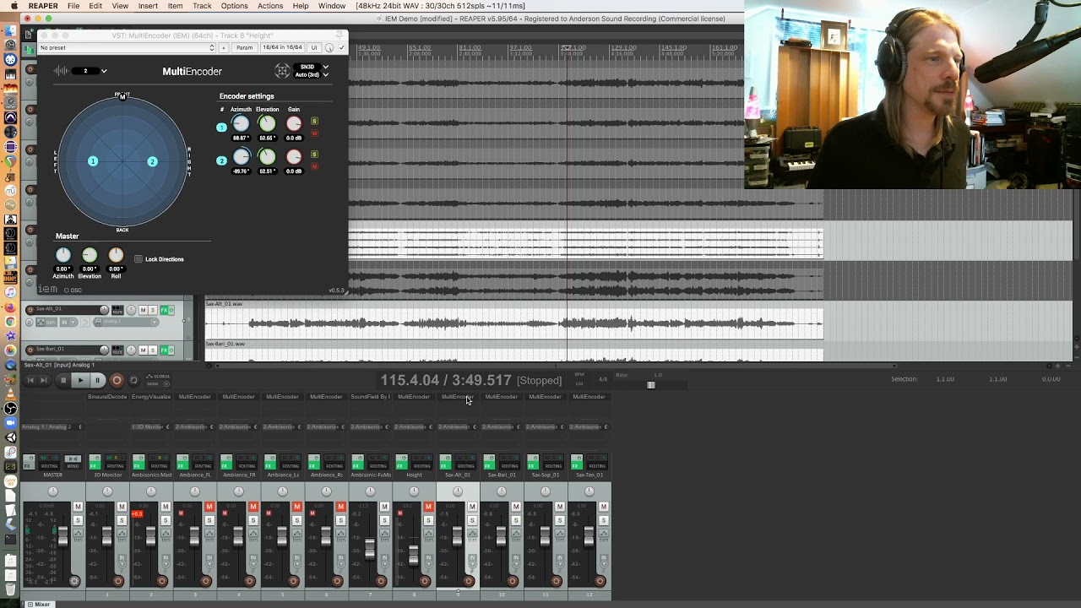The height and width of the screenshot is (608, 1081).
Task: Open Analog 1 input dropdown on Sax-Alt_01 track
Action: pos(127,322)
